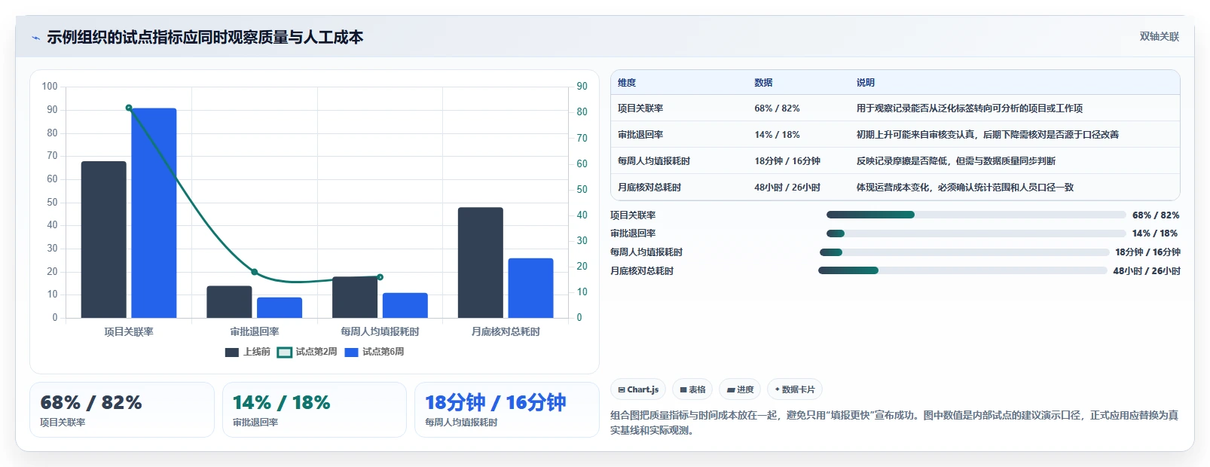Click the description starting 体现运营成本变化
Viewport: 1210px width, 467px height.
(964, 188)
